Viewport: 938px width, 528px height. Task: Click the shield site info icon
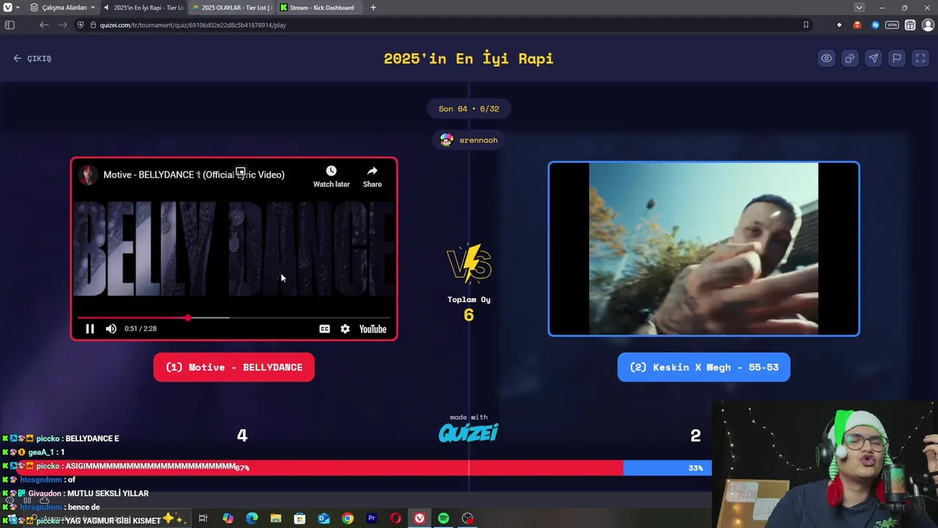[x=81, y=25]
